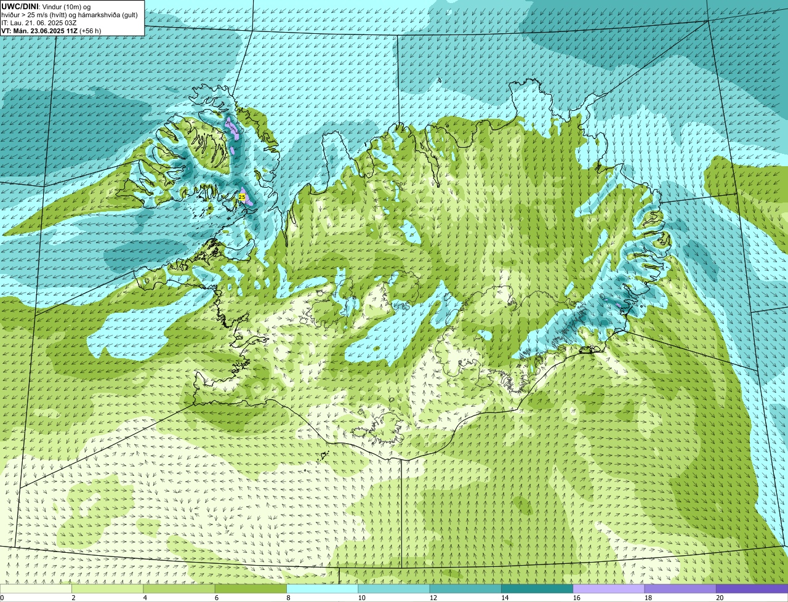788x602 pixels.
Task: Click the 'UWC/DINI: Vindur (10m) og' title line
Action: (x=46, y=6)
